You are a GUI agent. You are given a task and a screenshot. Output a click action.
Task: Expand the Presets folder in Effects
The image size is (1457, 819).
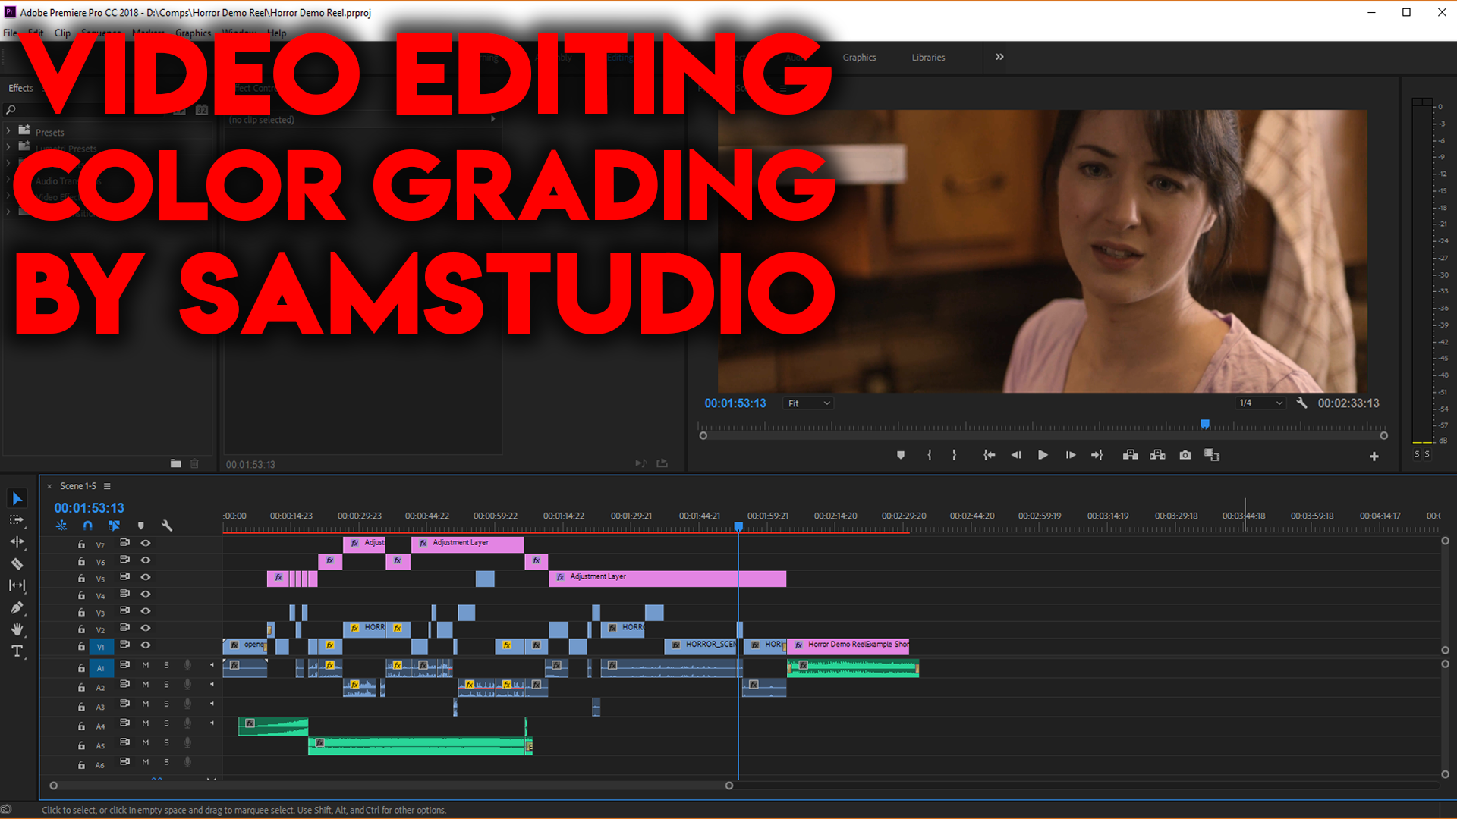click(x=8, y=131)
